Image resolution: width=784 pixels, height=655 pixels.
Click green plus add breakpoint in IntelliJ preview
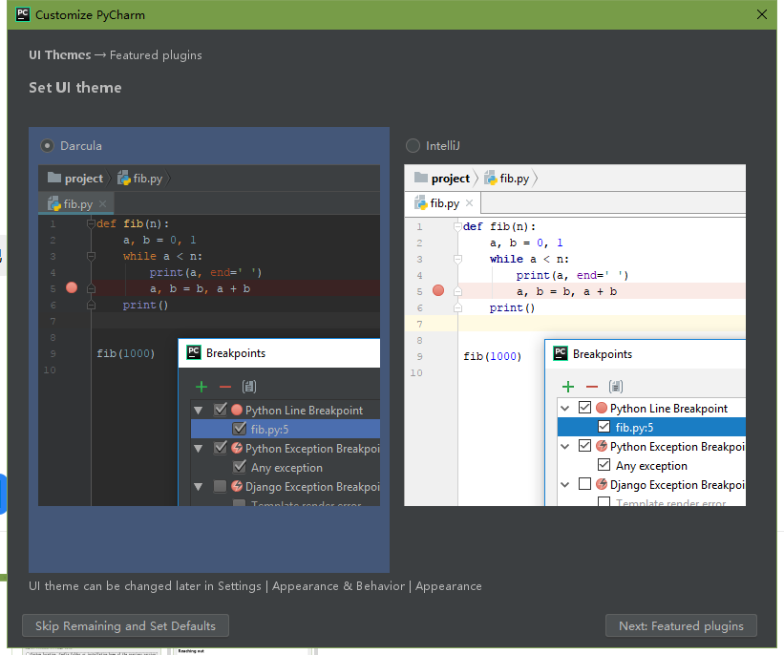pyautogui.click(x=568, y=387)
